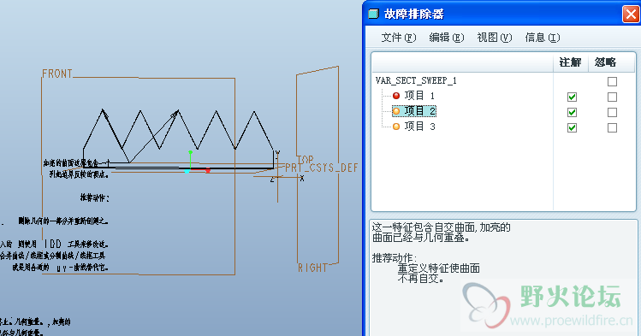
Task: Enable the 忽略 checkbox for VAR_SECT_SWEEP_1
Action: (x=612, y=82)
